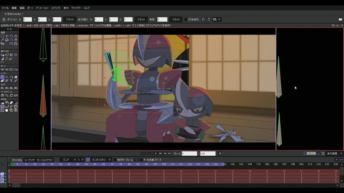Open the リニア interpolation dropdown
The width and height of the screenshot is (344, 193).
tap(68, 160)
